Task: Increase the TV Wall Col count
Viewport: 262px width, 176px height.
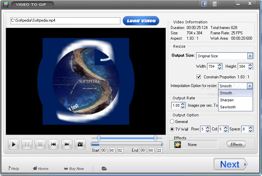Action: (x=226, y=128)
